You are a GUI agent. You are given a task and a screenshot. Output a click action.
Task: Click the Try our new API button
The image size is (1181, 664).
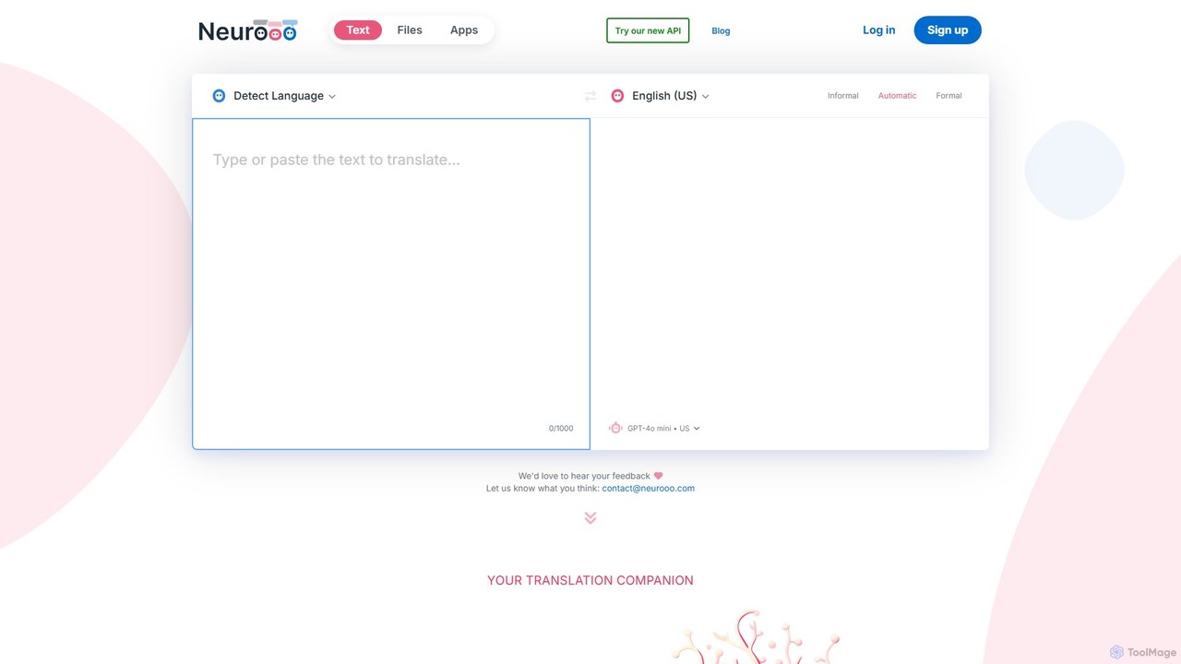(x=648, y=30)
